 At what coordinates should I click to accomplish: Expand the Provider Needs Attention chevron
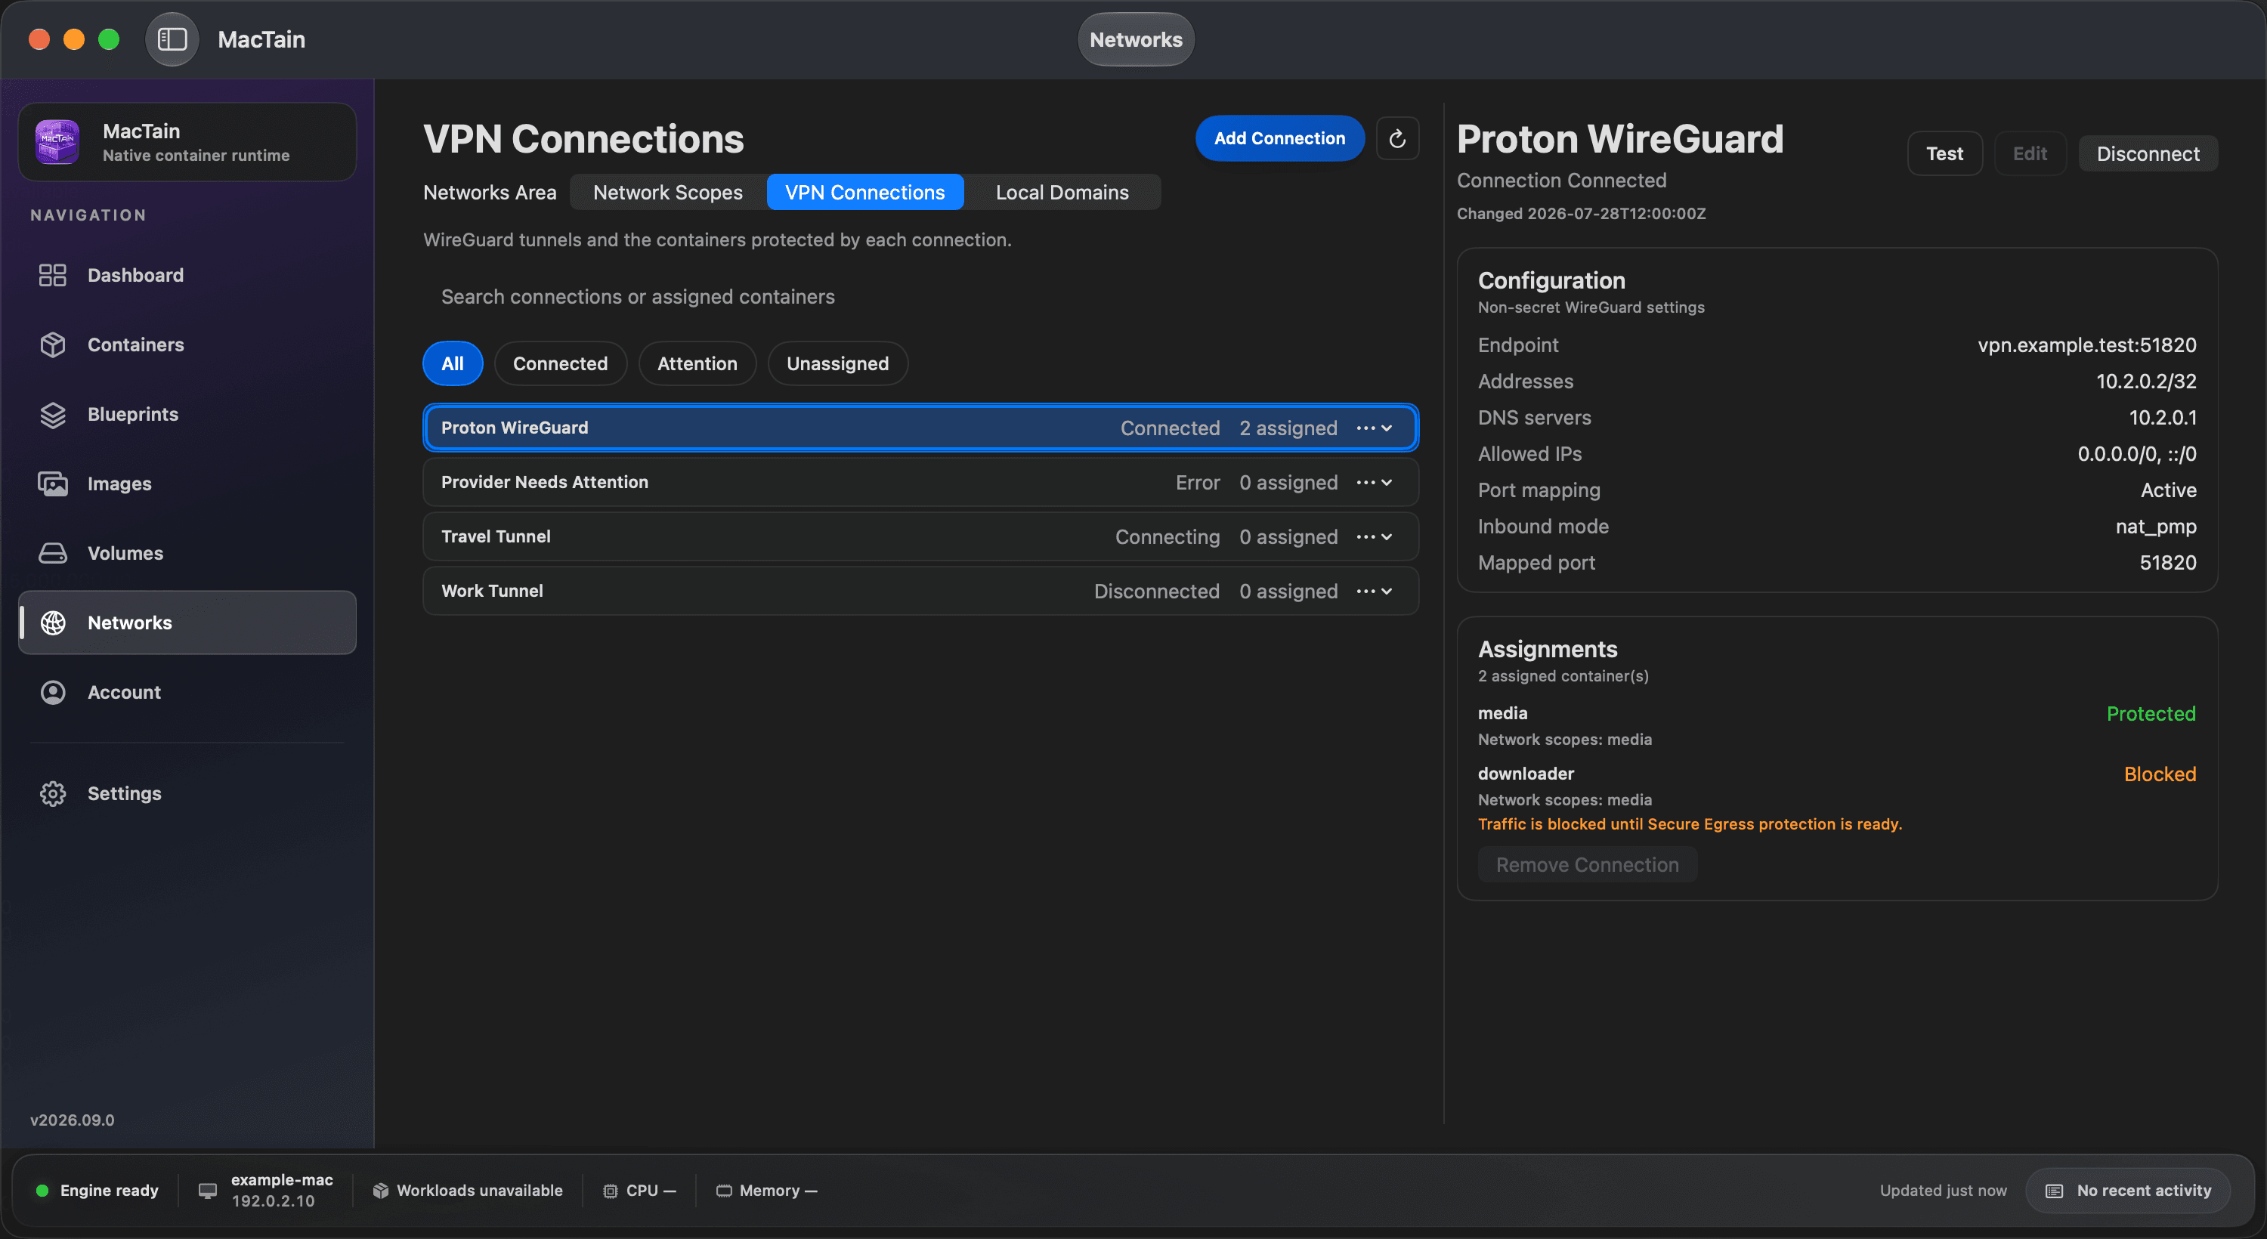[x=1387, y=483]
